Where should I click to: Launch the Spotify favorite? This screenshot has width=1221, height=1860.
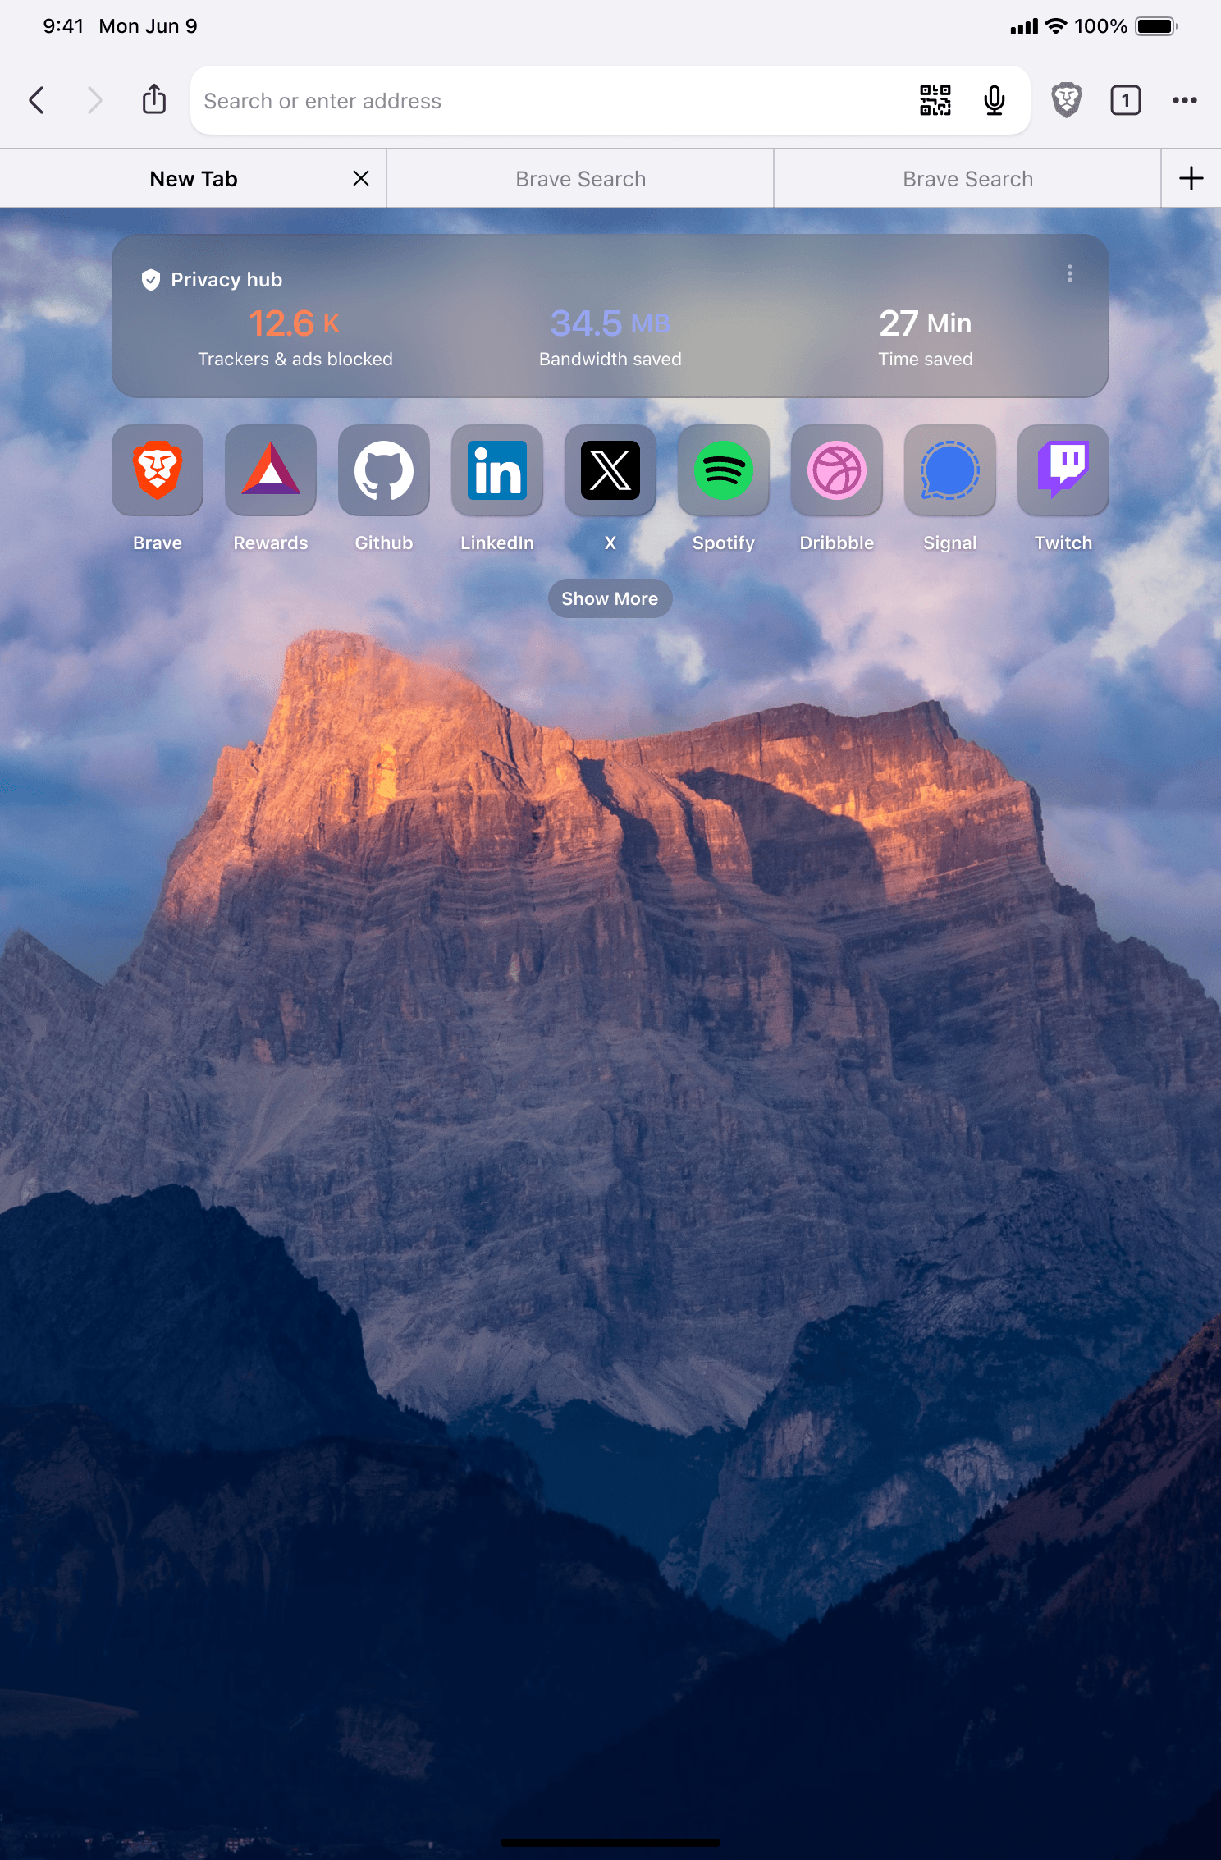pos(723,470)
